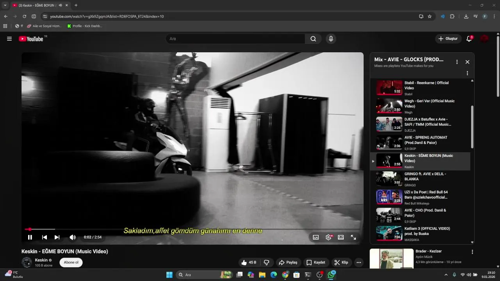Viewport: 500px width, 281px height.
Task: Click Oluştur create button
Action: coord(448,39)
